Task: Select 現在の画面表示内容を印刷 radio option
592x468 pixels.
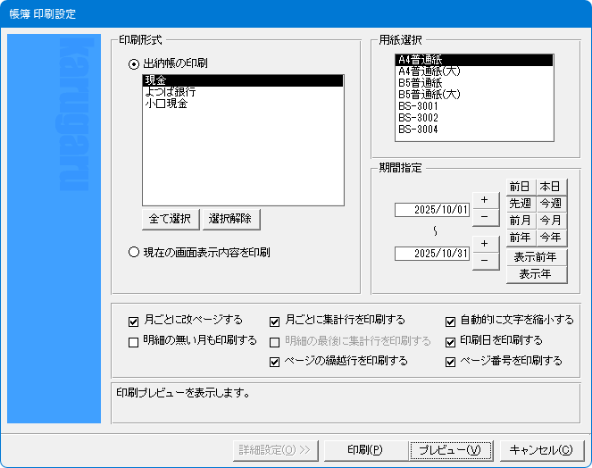Action: 135,253
